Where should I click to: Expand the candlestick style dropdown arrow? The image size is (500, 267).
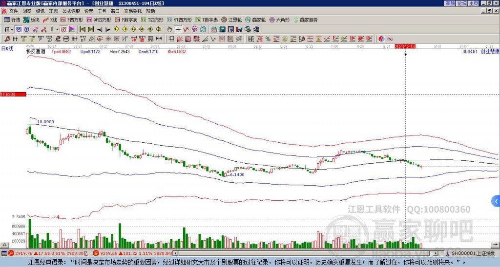click(57, 29)
